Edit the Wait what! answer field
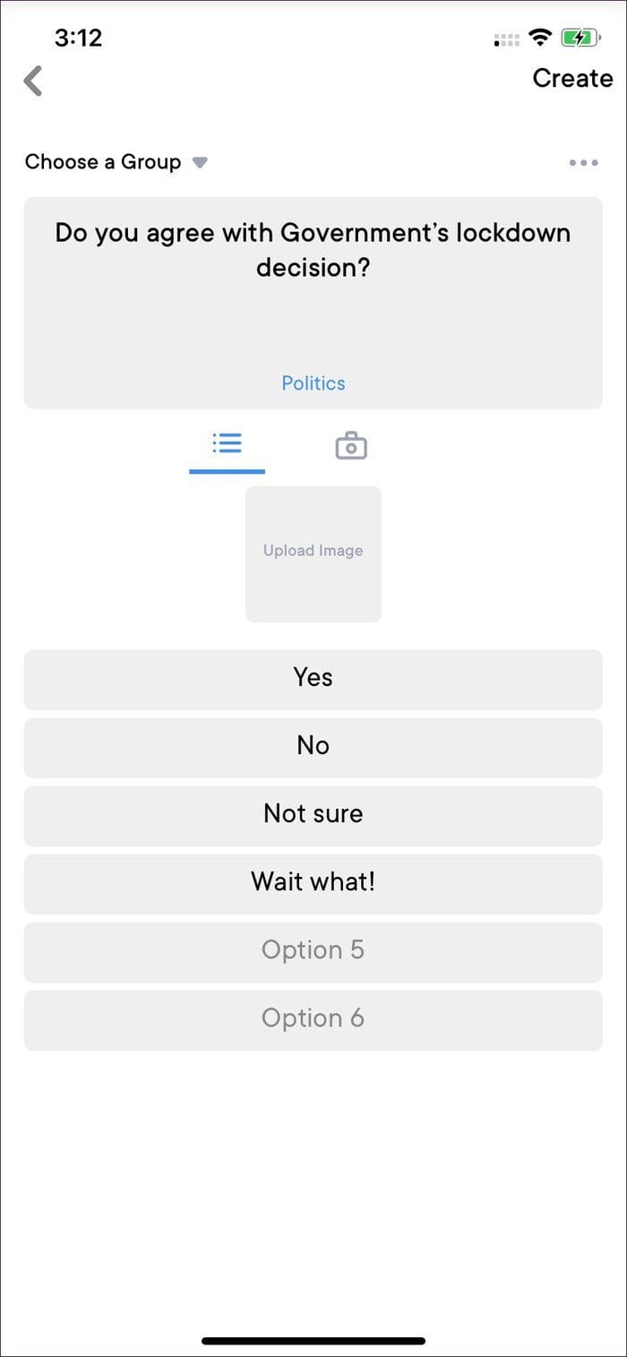 tap(313, 884)
